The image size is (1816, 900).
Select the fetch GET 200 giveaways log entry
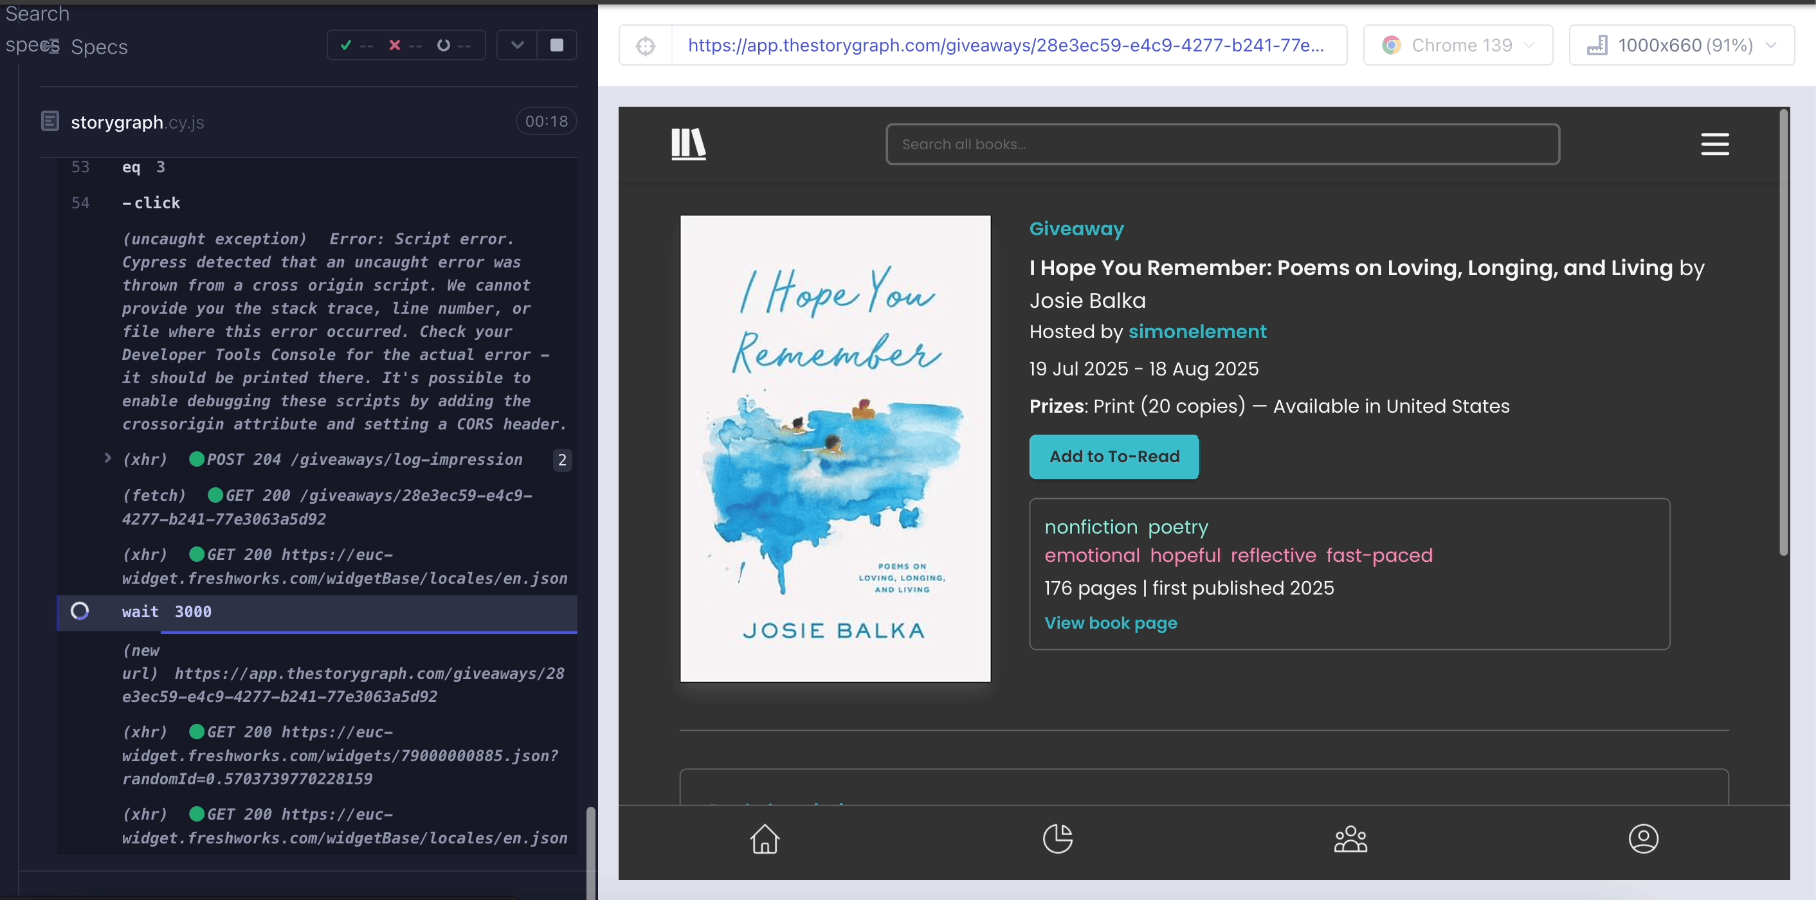point(327,507)
